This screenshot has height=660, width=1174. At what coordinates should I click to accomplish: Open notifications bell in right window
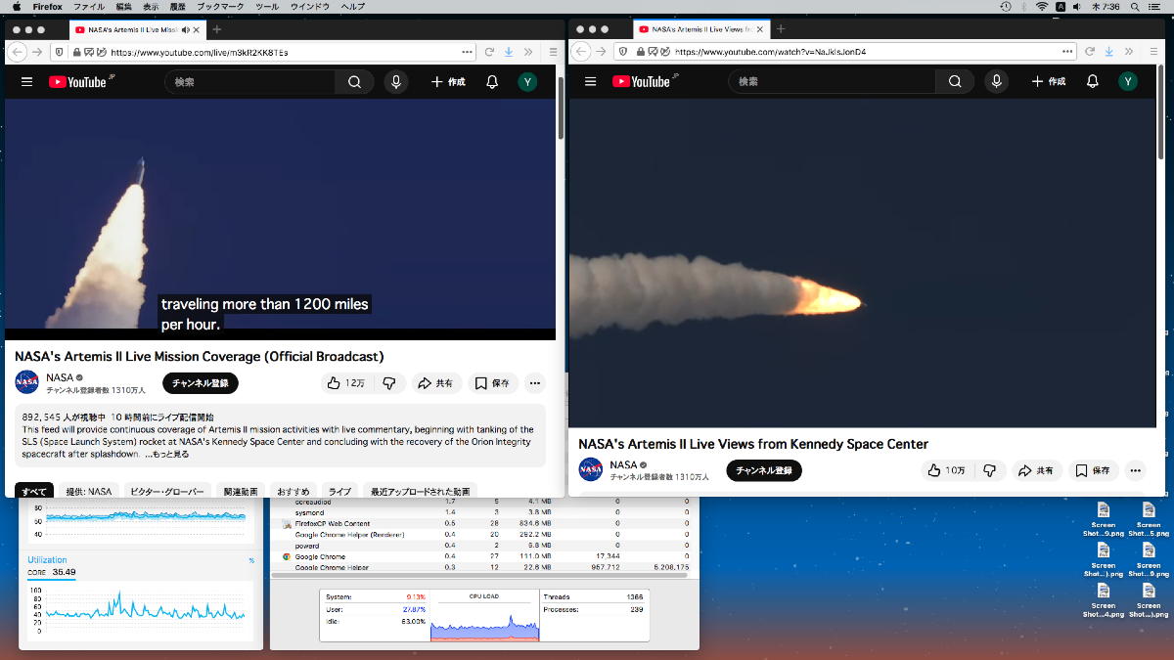1093,82
